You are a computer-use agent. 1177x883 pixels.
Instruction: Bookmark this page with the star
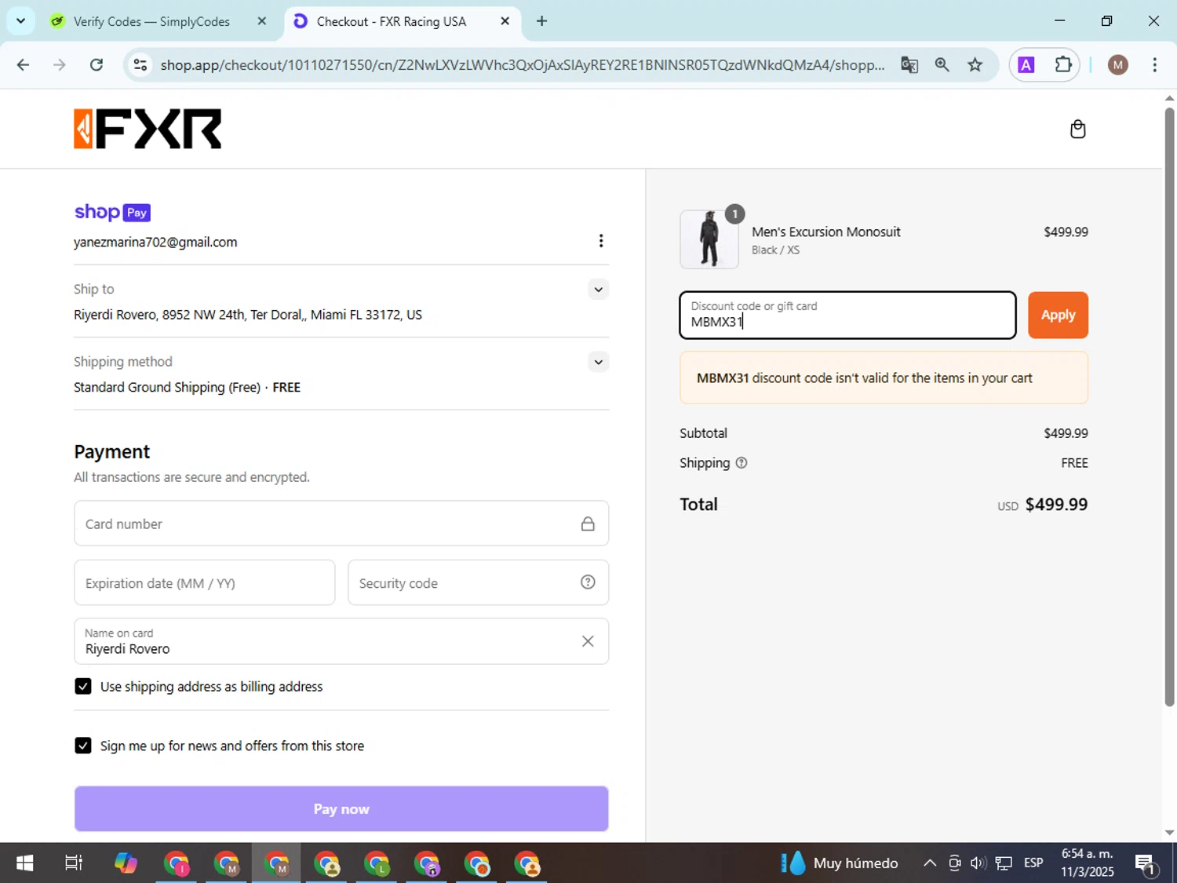[x=975, y=64]
